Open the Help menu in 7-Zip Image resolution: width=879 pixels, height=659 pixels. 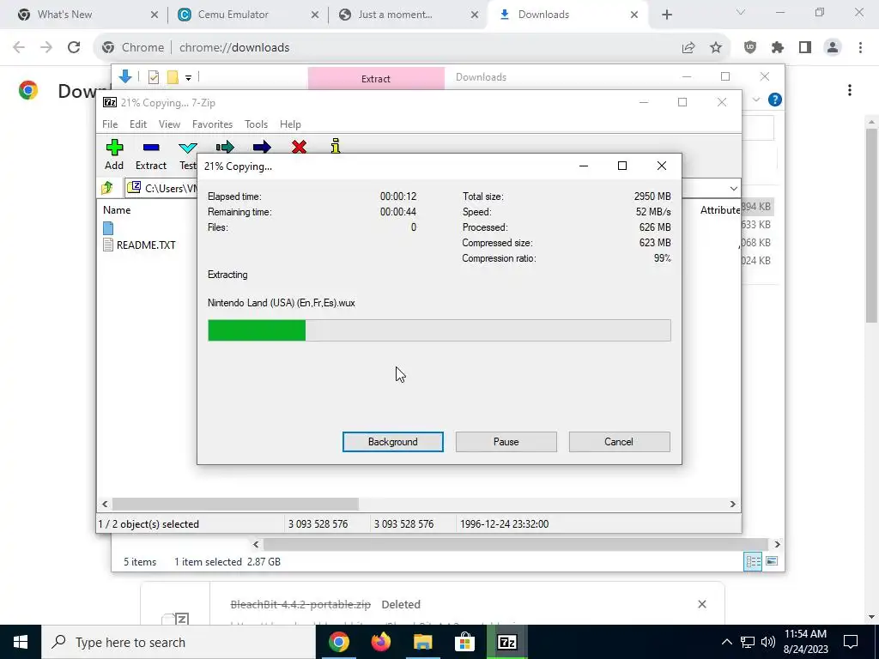tap(290, 124)
